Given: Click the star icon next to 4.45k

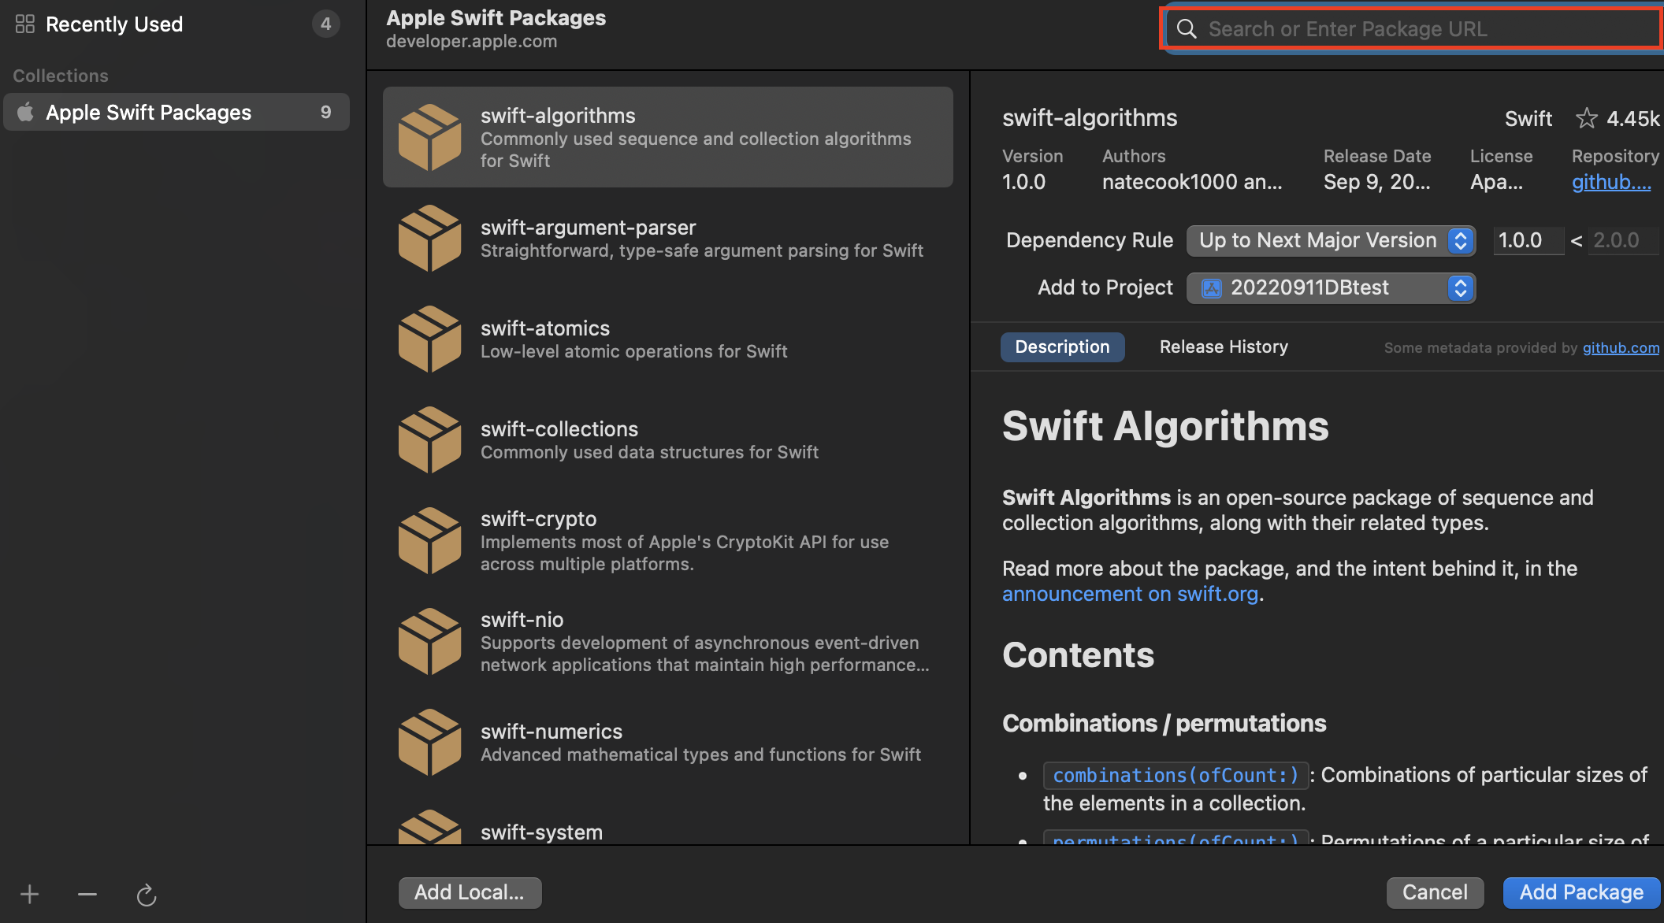Looking at the screenshot, I should [1586, 118].
